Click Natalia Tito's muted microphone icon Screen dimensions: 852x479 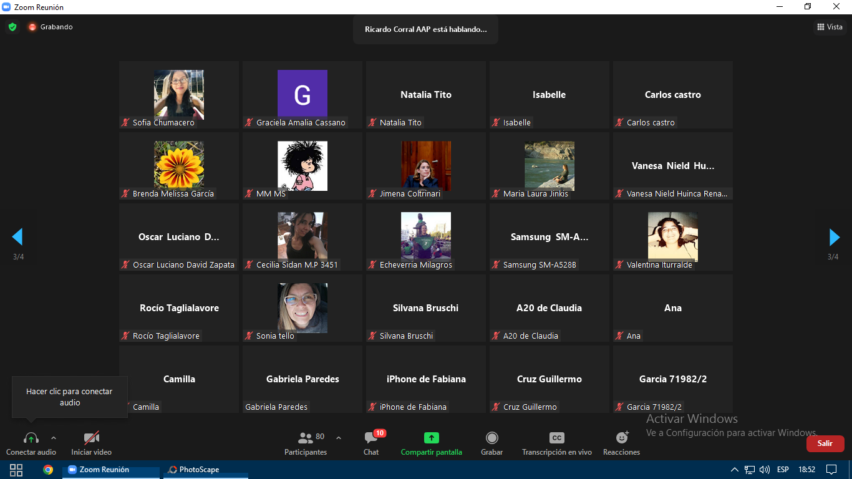click(372, 123)
